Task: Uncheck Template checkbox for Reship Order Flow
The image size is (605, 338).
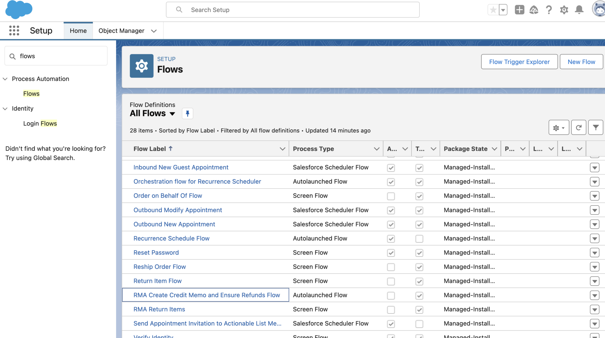Action: (x=419, y=267)
